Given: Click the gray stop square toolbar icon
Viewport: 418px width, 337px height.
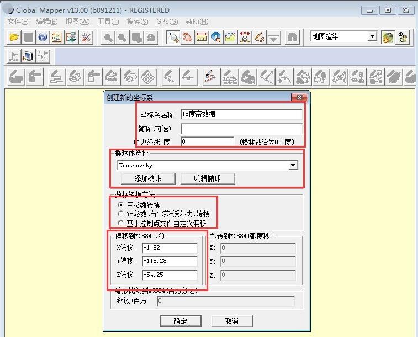Looking at the screenshot, I should (28, 37).
